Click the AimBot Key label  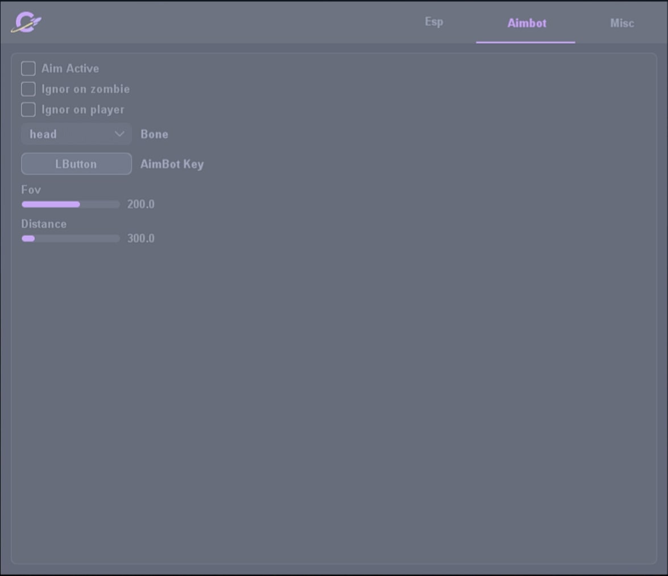coord(172,165)
